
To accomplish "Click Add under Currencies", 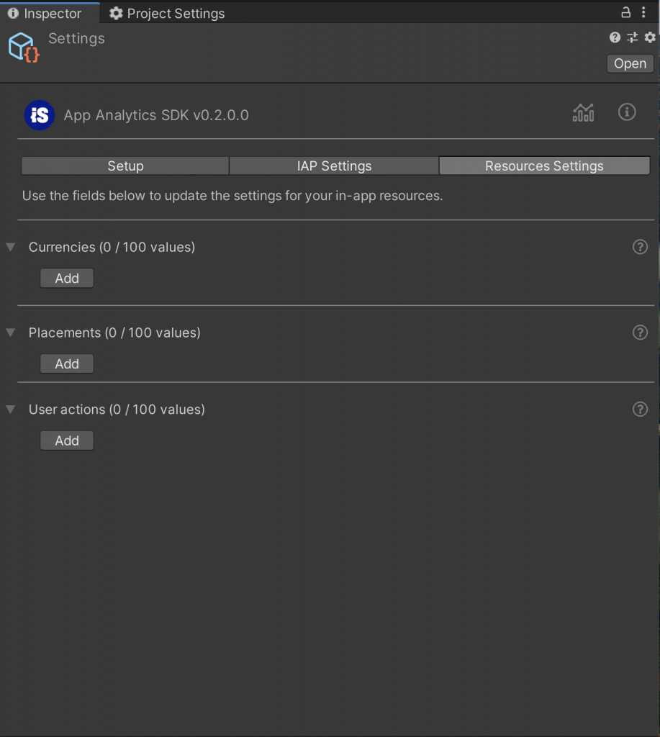I will (66, 278).
